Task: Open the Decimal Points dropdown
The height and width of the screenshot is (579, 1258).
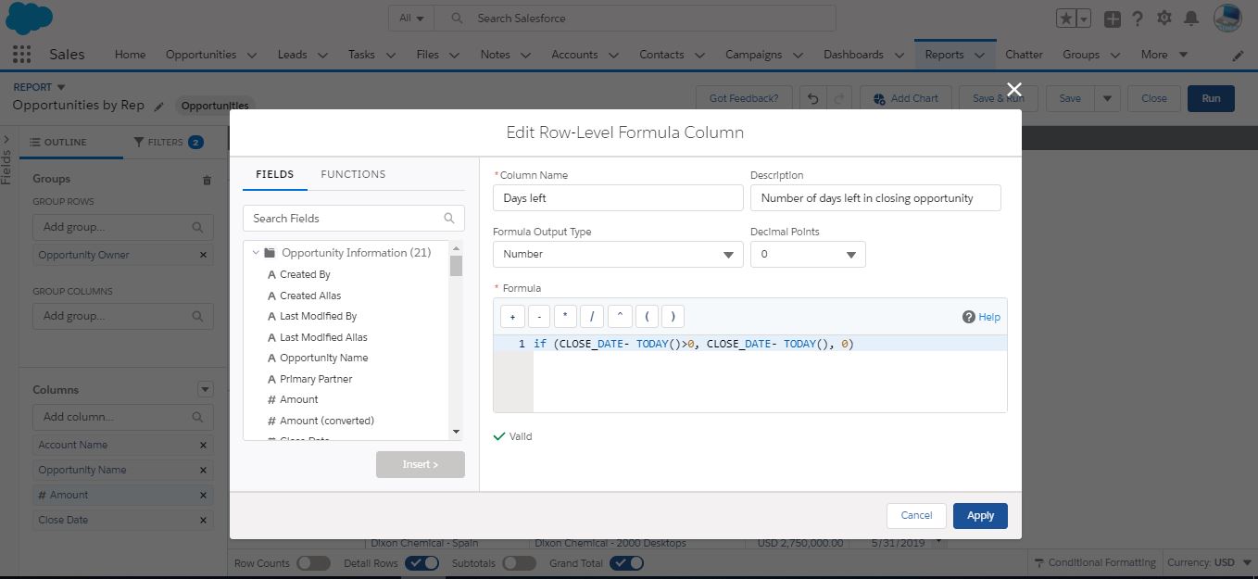Action: click(807, 254)
